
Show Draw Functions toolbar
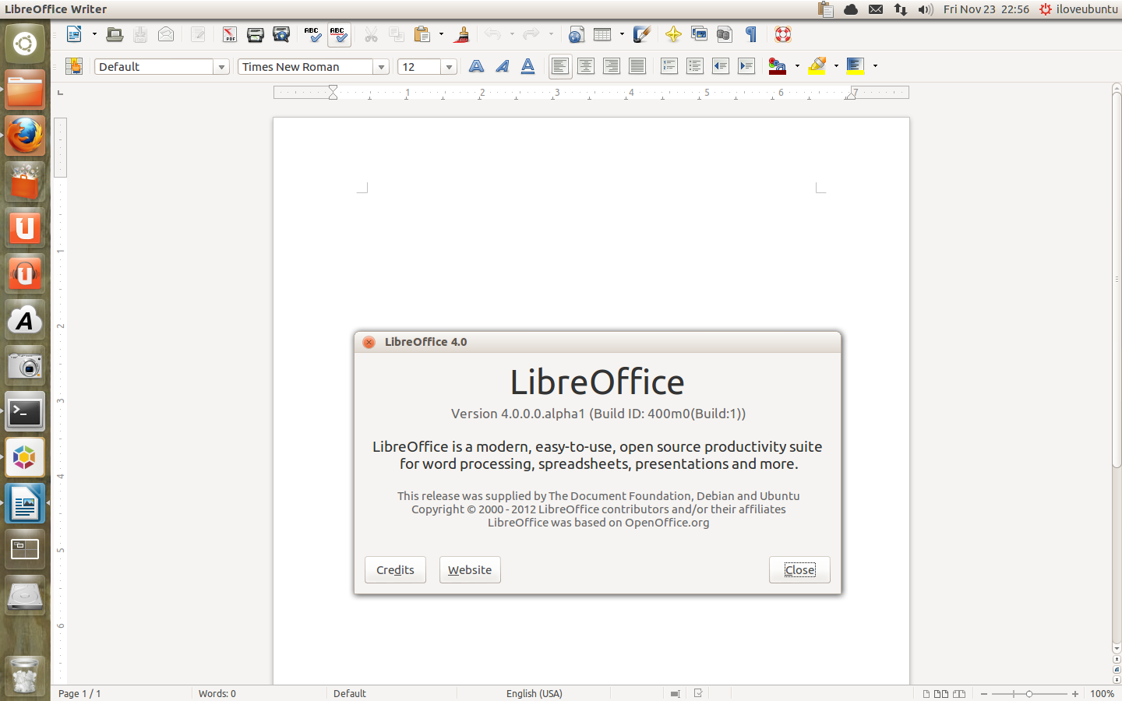click(x=641, y=34)
